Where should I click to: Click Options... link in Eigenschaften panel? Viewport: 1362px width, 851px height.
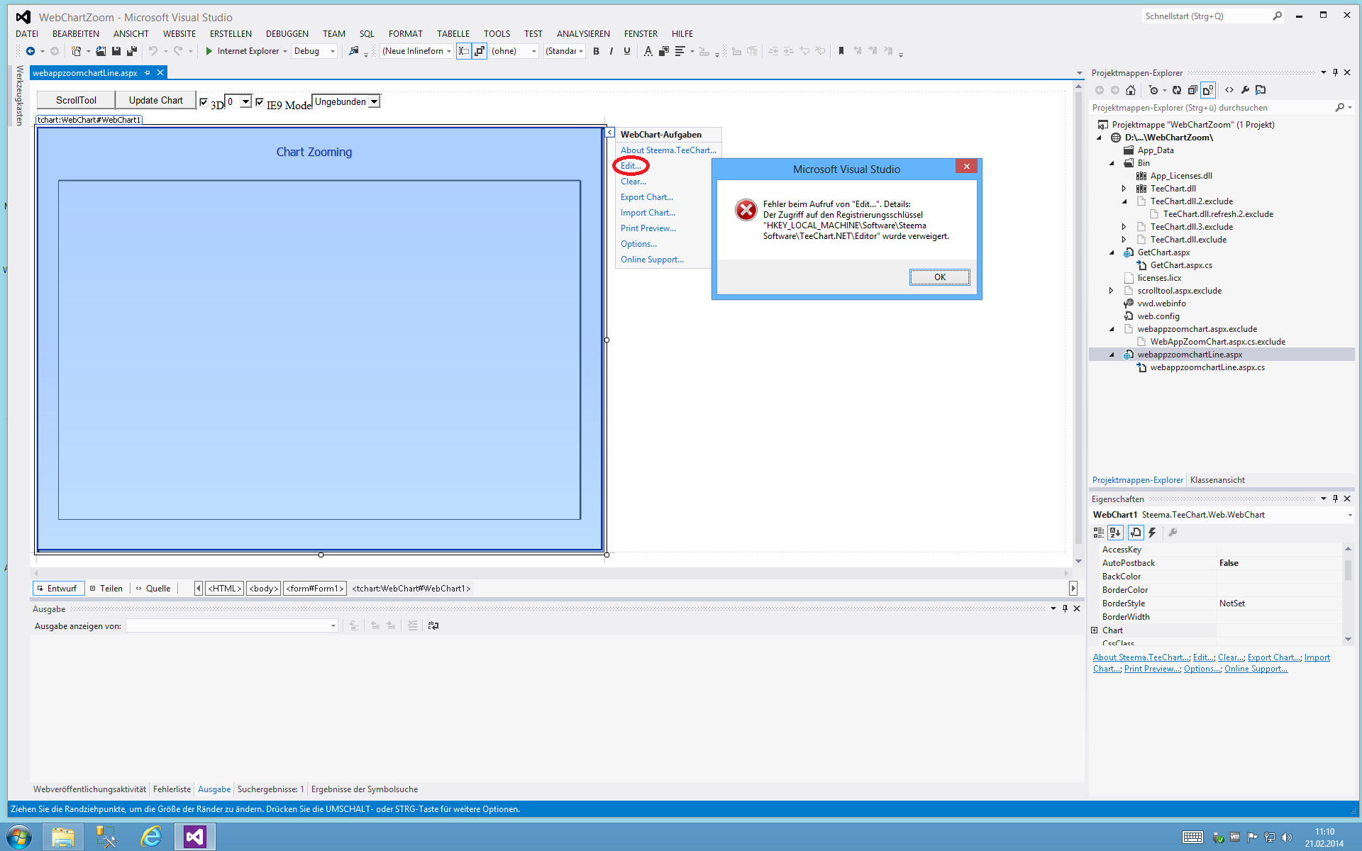1202,669
